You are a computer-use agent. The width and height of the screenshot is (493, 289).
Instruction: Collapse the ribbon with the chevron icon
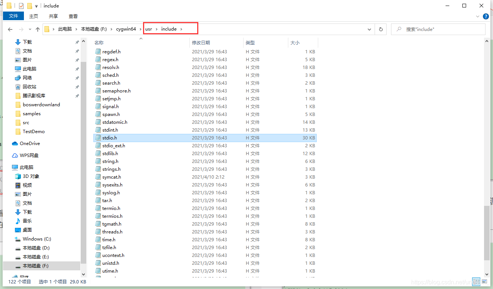(477, 16)
